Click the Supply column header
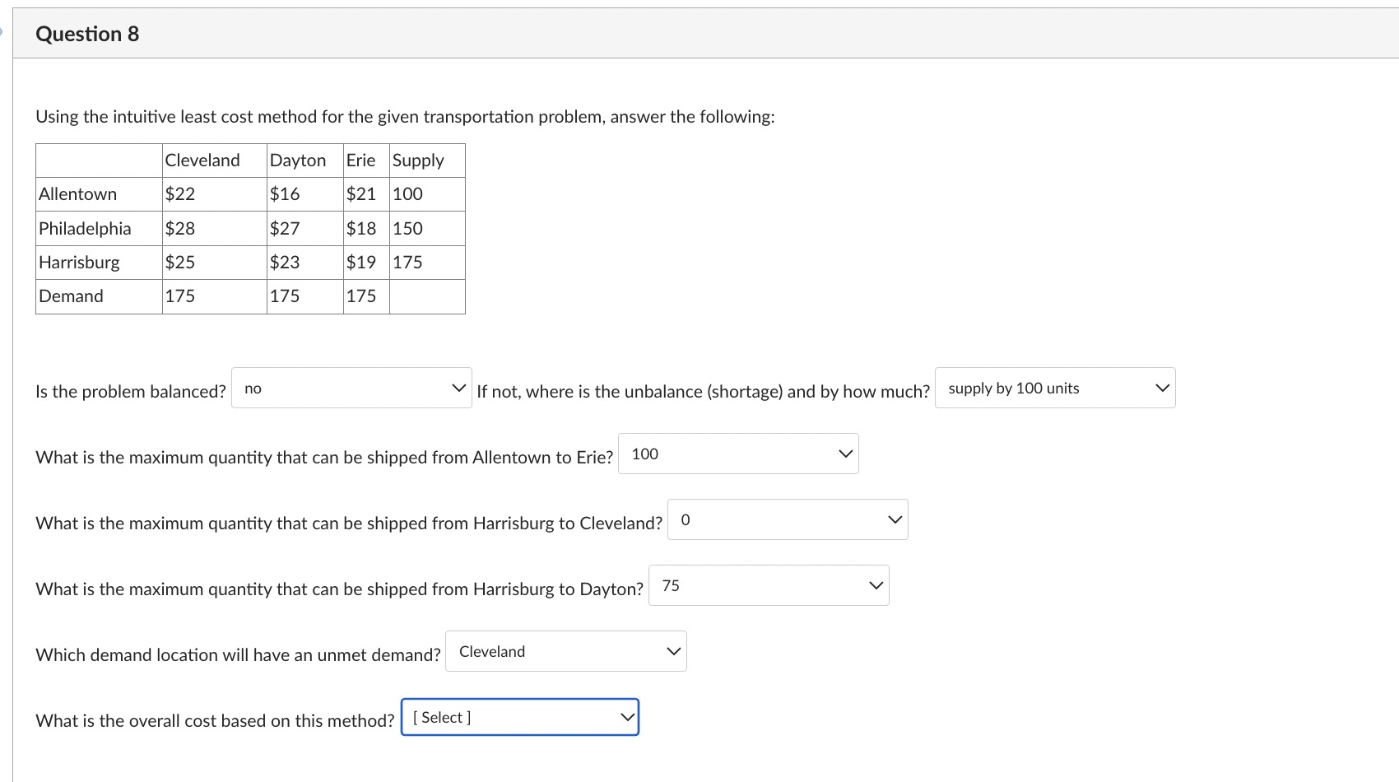1399x782 pixels. (417, 160)
